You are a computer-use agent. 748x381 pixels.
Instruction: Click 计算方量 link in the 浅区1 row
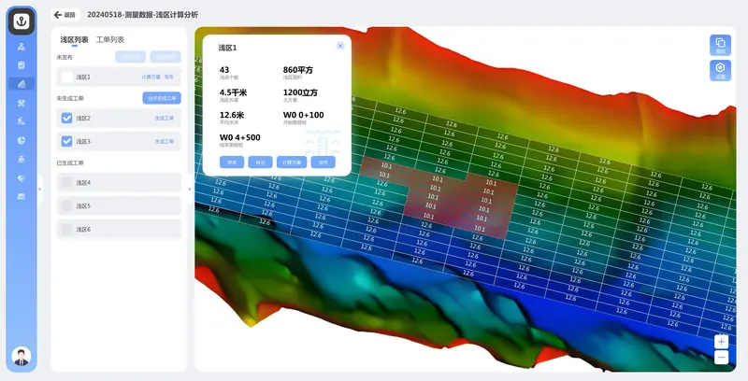pyautogui.click(x=151, y=78)
